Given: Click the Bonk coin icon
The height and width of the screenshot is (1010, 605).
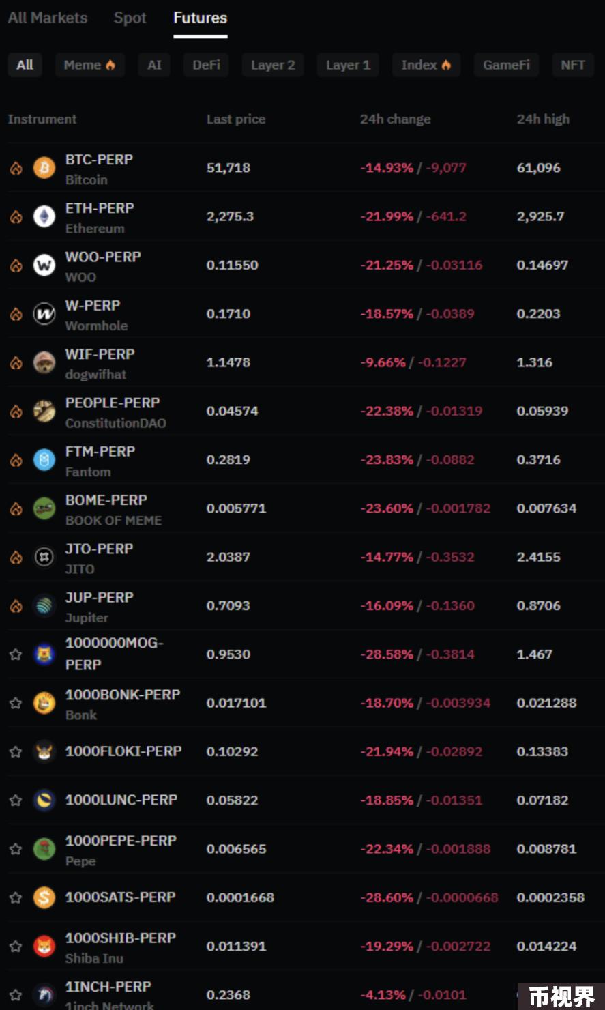Looking at the screenshot, I should click(44, 704).
